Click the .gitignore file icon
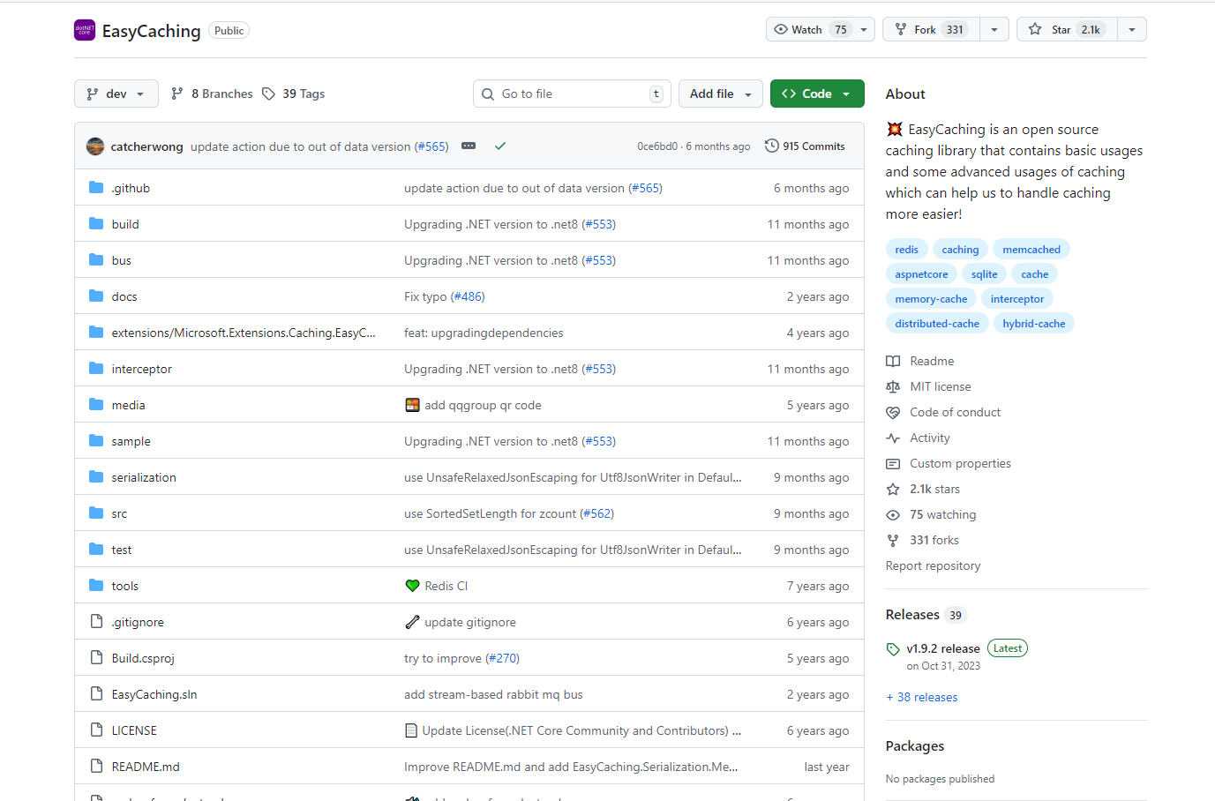This screenshot has height=801, width=1215. tap(96, 622)
